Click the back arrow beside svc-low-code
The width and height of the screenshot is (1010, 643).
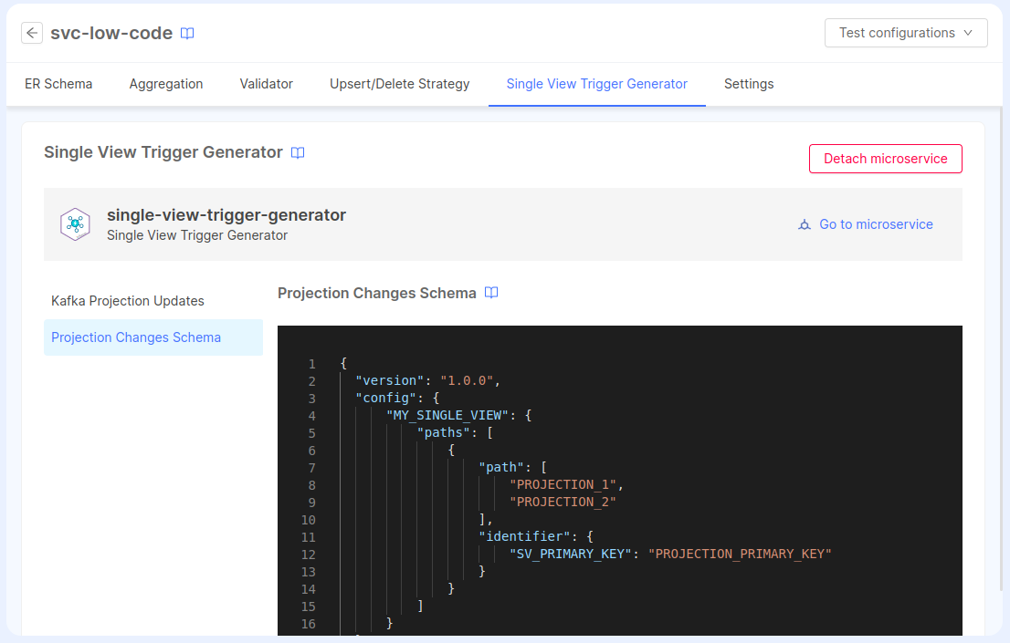click(x=32, y=33)
